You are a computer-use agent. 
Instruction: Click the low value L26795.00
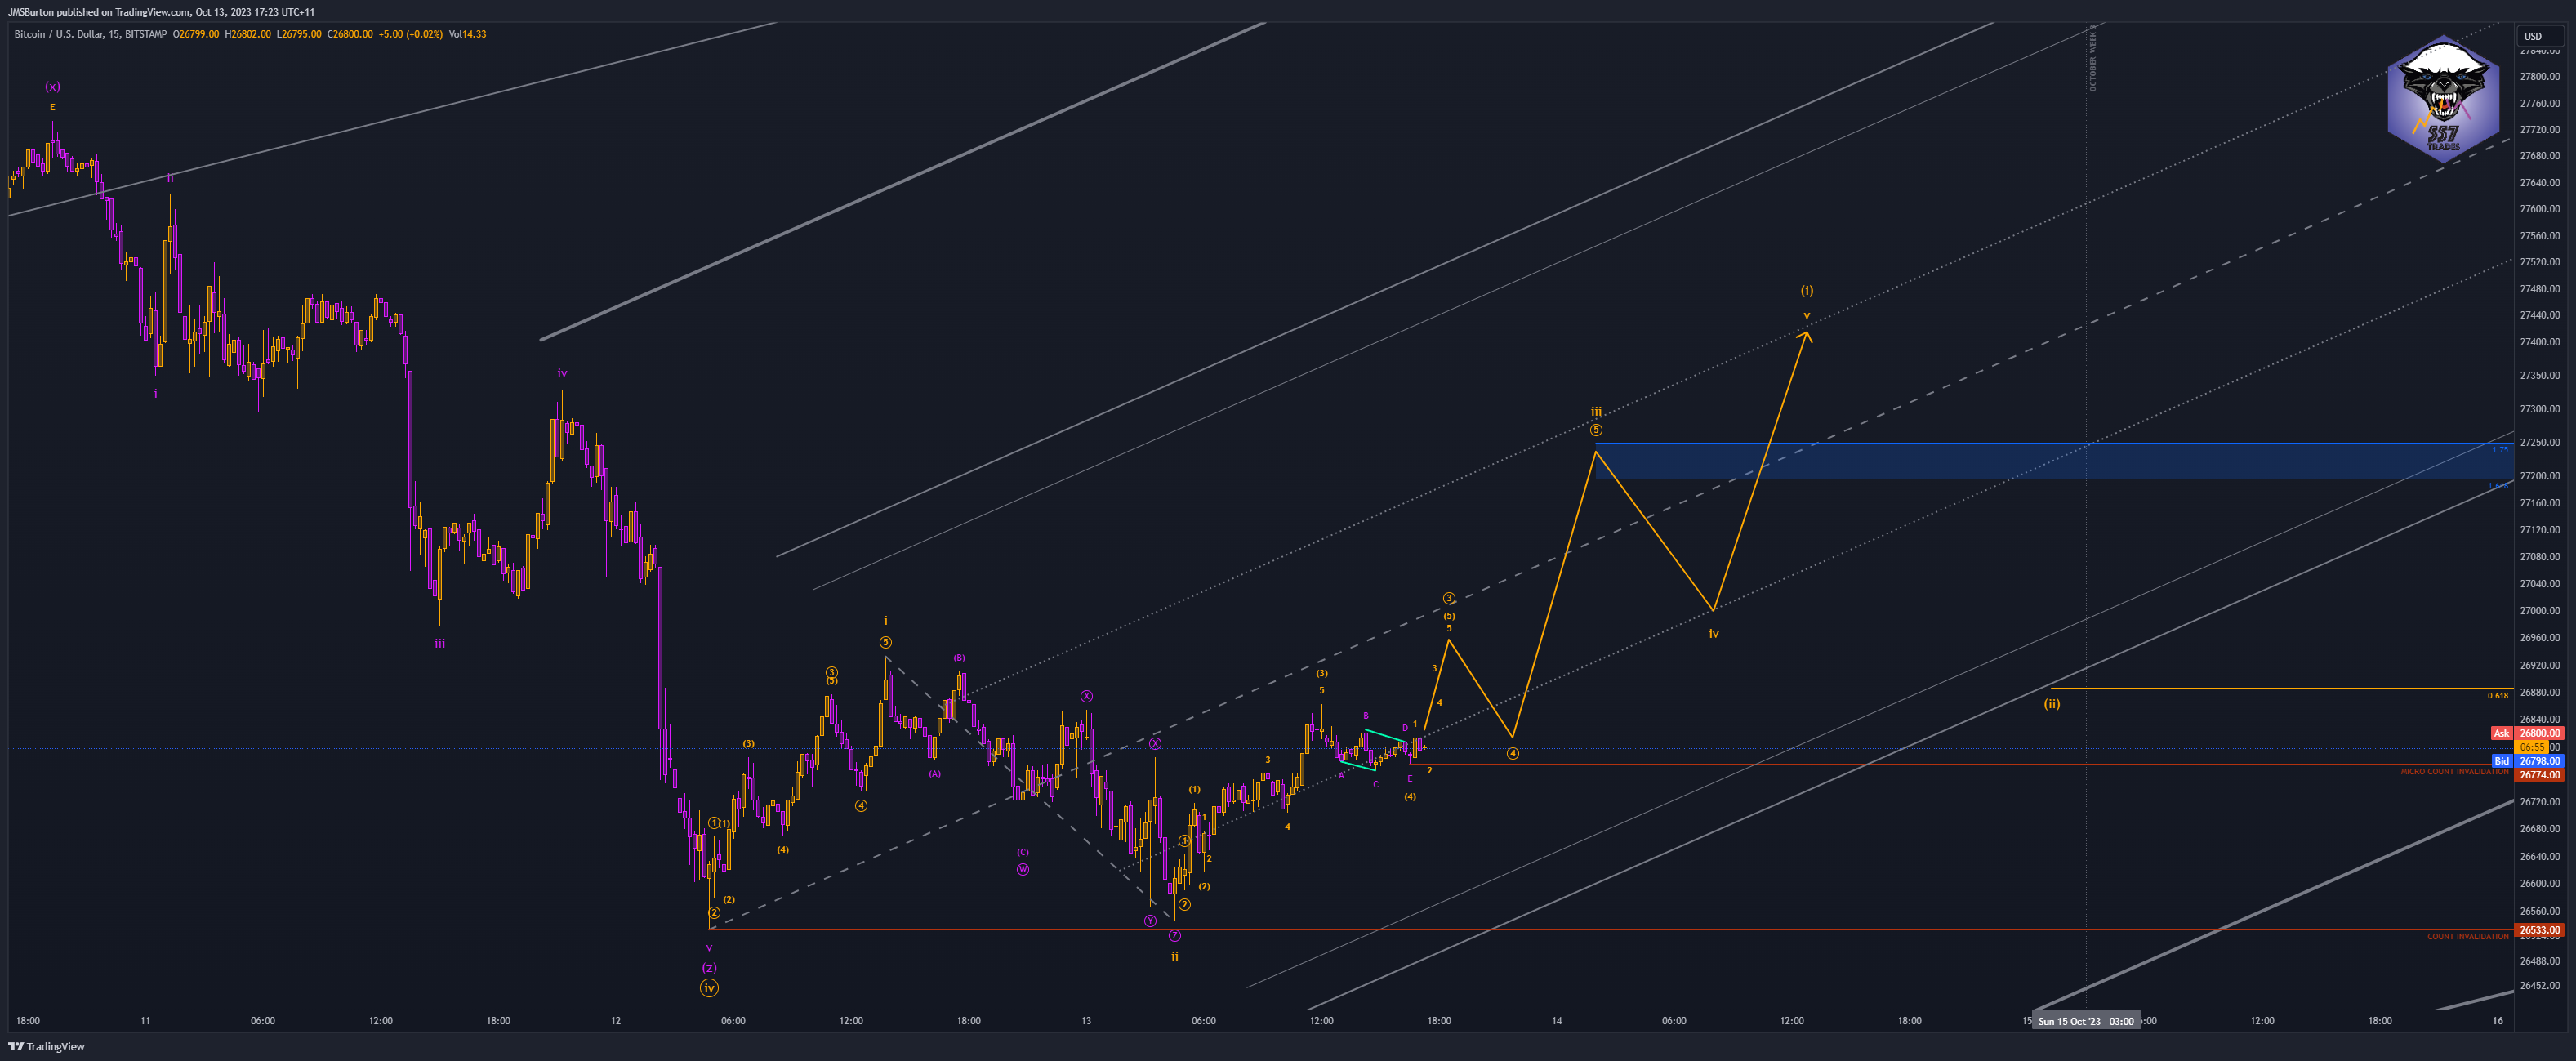(x=299, y=34)
